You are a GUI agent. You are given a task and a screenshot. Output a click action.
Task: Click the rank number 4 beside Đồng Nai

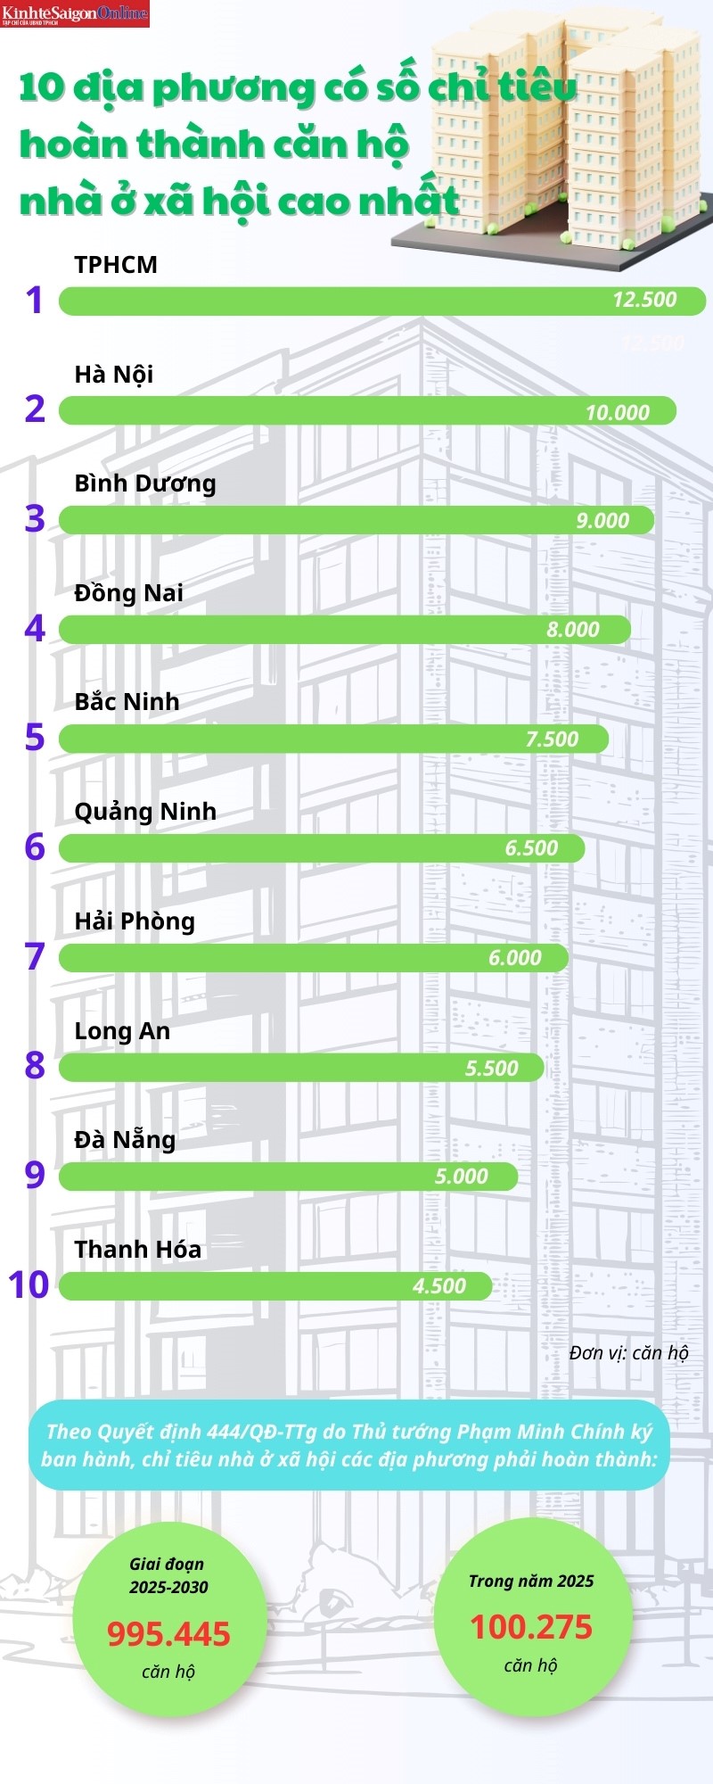coord(35,629)
